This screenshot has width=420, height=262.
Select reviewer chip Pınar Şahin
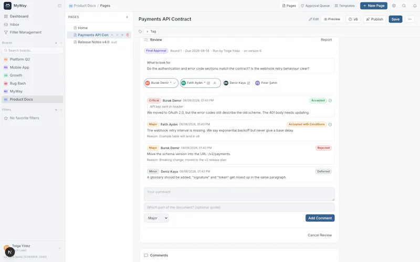coord(266,83)
